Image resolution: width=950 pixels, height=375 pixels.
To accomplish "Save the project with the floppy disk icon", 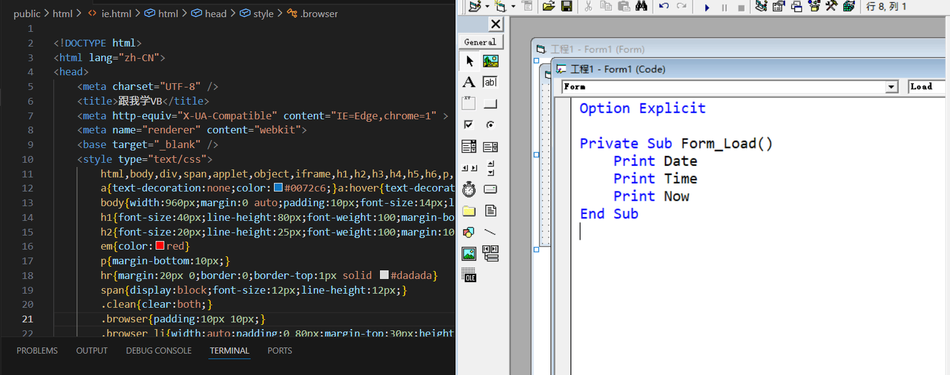I will (x=566, y=7).
